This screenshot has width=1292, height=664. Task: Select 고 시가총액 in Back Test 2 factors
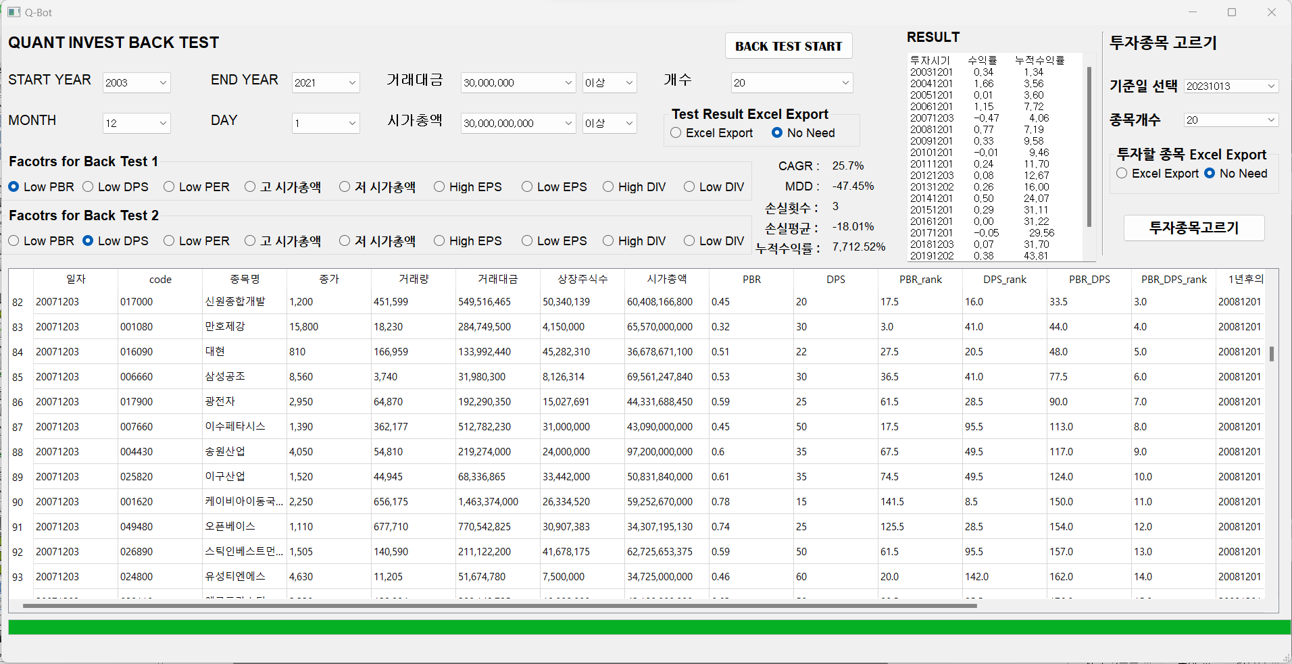coord(283,241)
